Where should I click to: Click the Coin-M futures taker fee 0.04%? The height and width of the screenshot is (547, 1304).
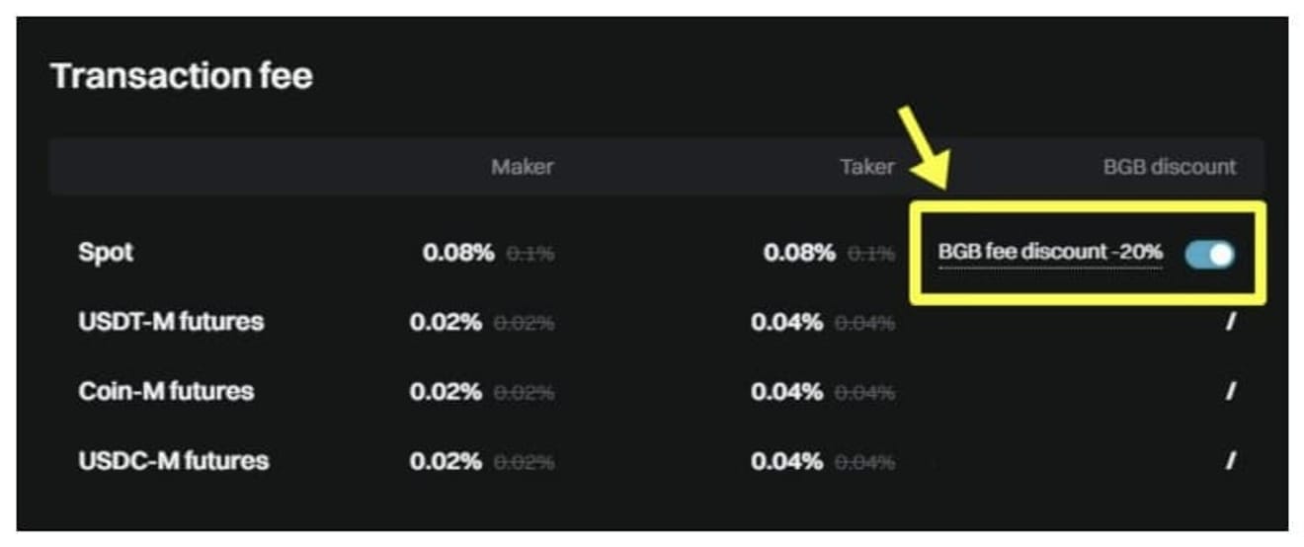click(x=786, y=391)
